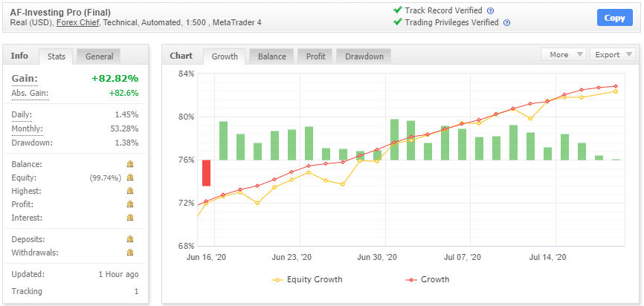Click the lock icon beside Interest

130,218
